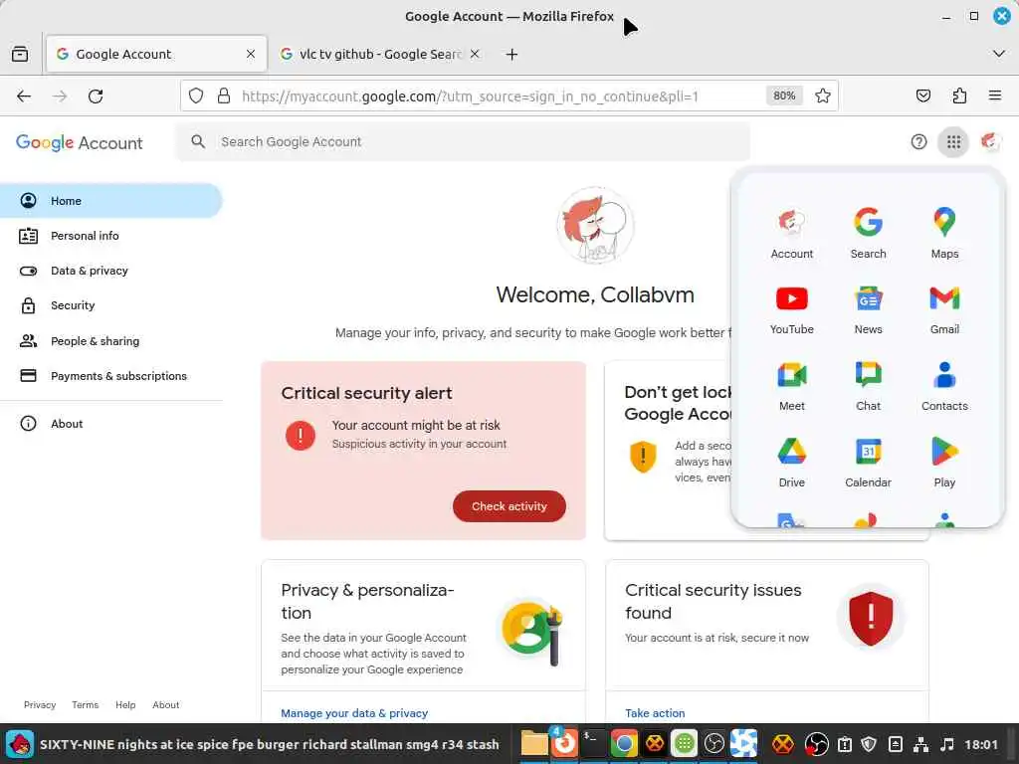Open Play from the apps panel

point(944,464)
